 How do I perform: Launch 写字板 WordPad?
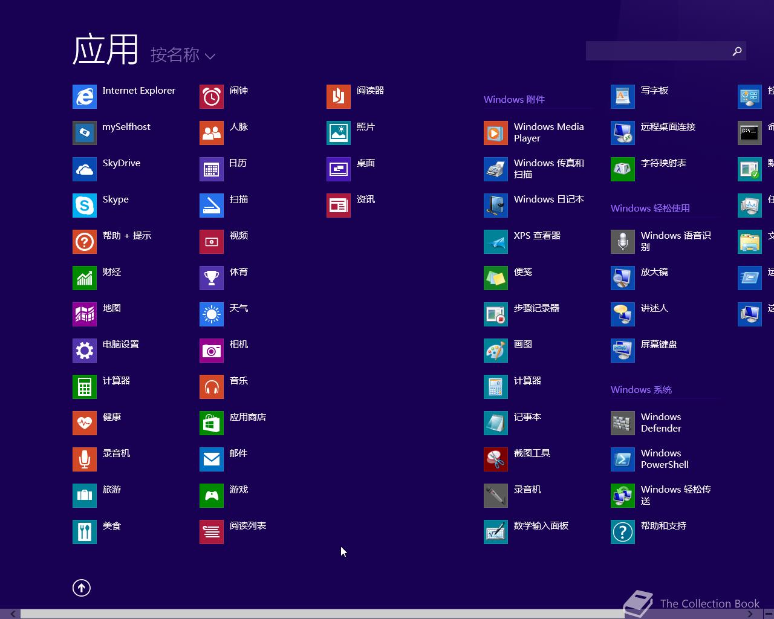coord(623,97)
